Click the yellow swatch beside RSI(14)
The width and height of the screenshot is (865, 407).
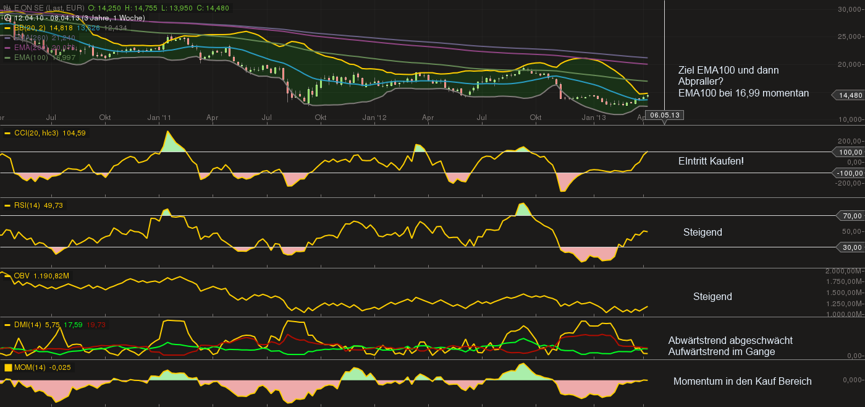click(7, 205)
